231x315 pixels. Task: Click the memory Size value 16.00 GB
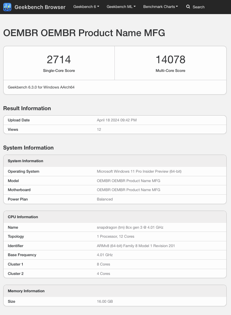click(x=105, y=301)
